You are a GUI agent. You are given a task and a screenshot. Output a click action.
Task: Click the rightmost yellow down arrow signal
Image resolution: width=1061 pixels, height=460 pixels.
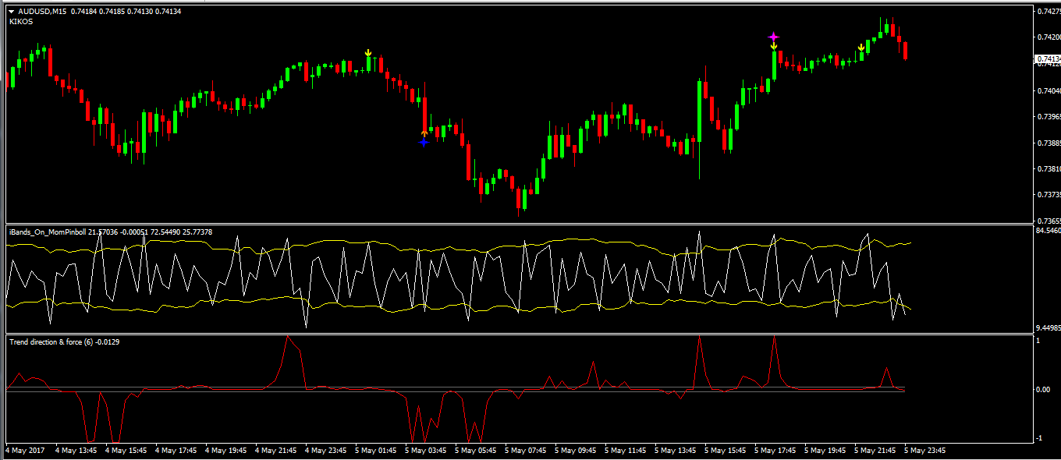pos(861,48)
